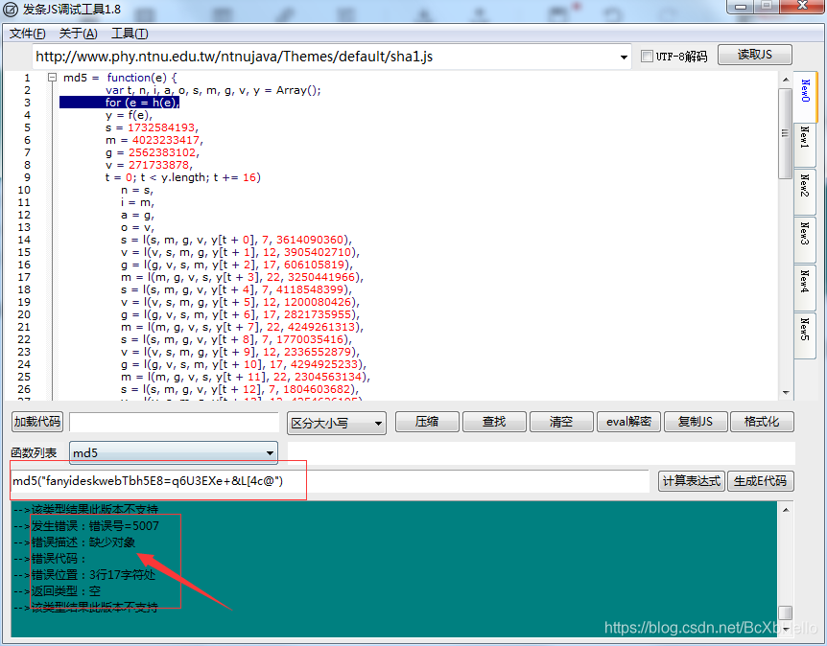The image size is (827, 646).
Task: Click the output panel scroll up arrow
Action: coord(786,510)
